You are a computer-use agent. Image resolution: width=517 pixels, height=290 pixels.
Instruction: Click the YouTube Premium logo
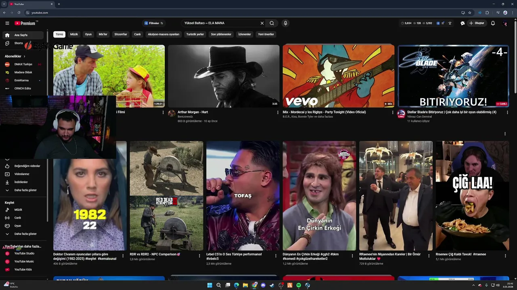click(25, 23)
